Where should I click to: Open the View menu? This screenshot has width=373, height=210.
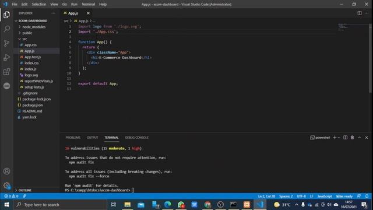(x=54, y=4)
